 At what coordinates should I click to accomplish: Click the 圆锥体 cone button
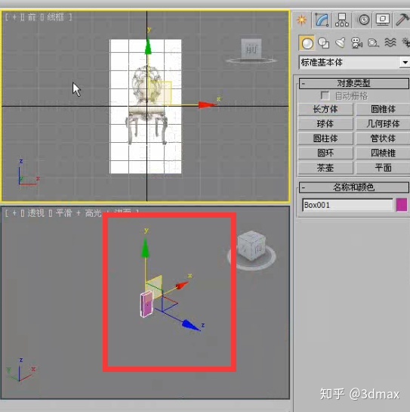tap(383, 109)
